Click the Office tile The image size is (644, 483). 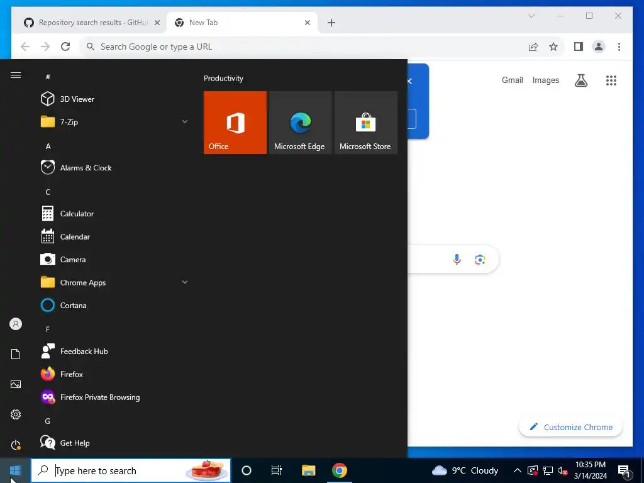[x=235, y=123]
